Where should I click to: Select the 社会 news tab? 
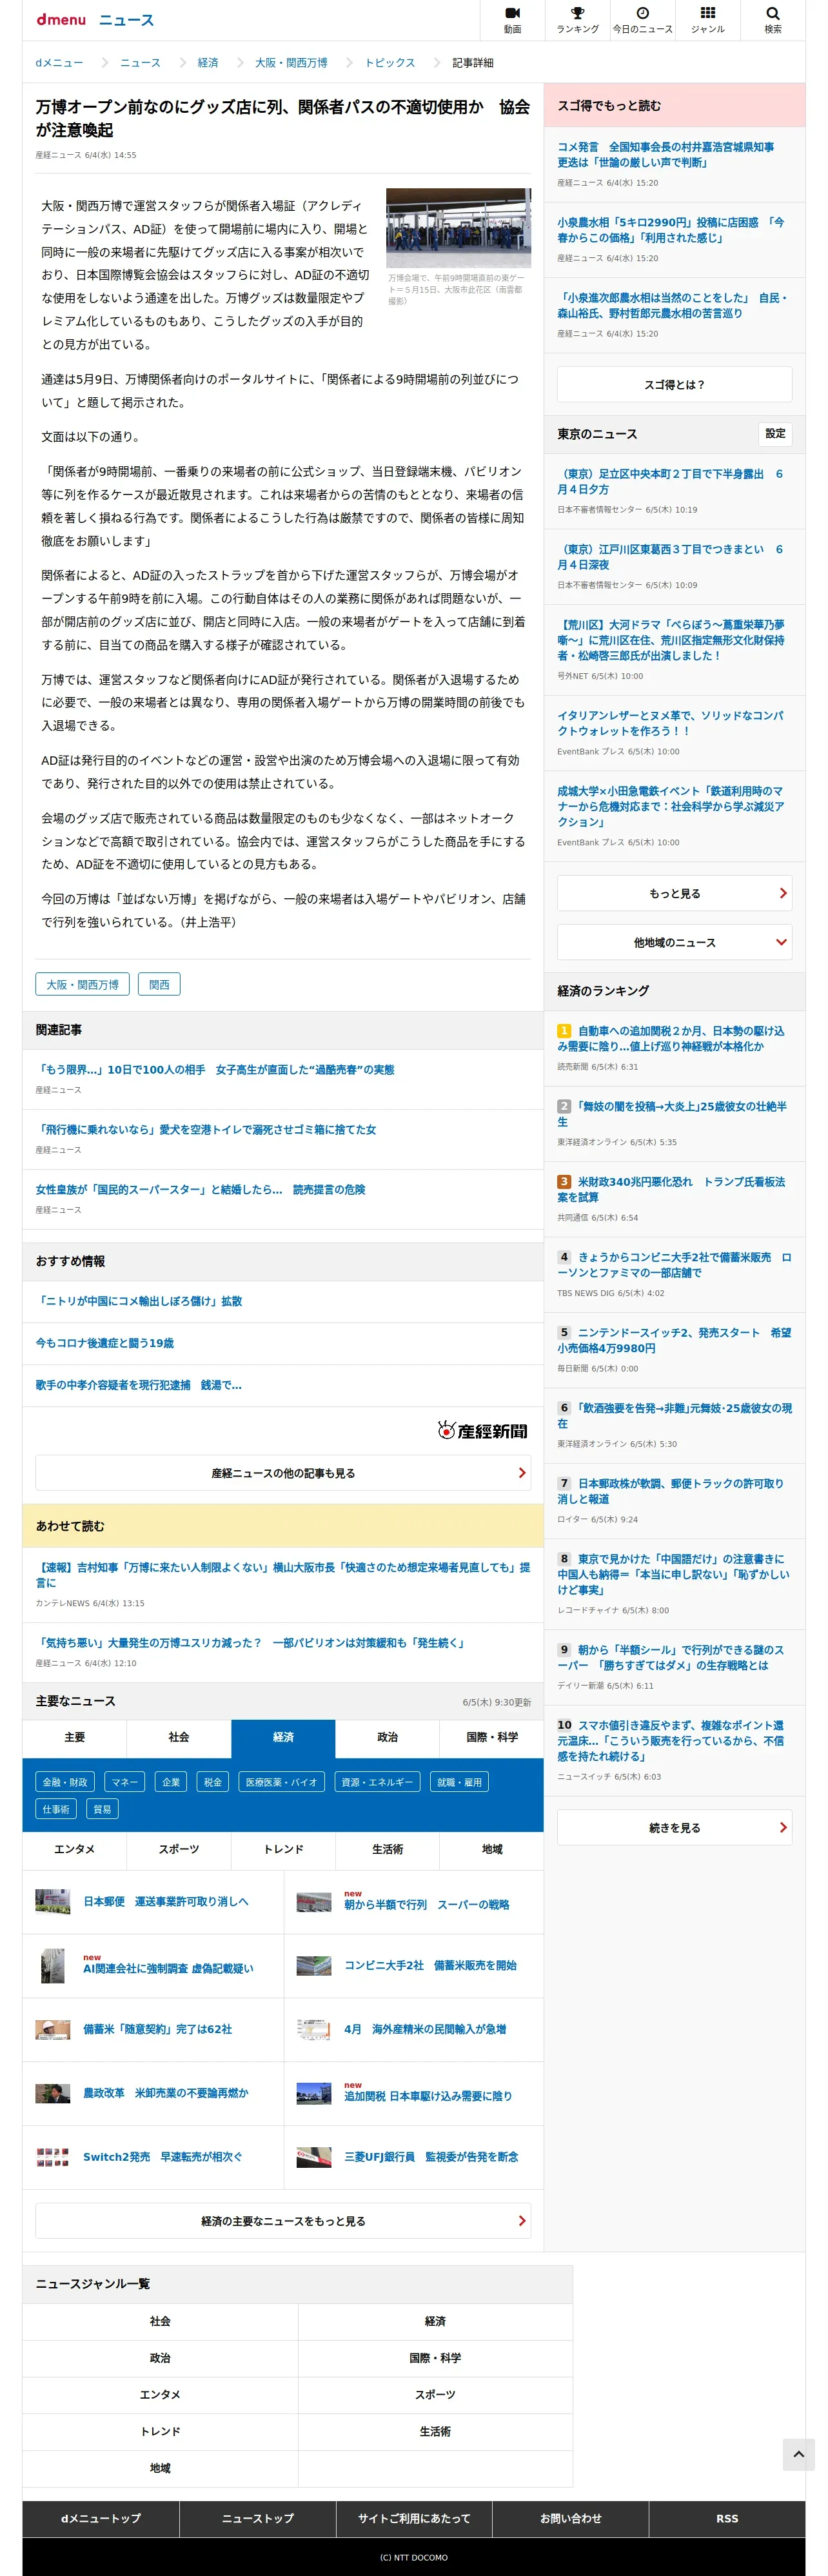179,1738
